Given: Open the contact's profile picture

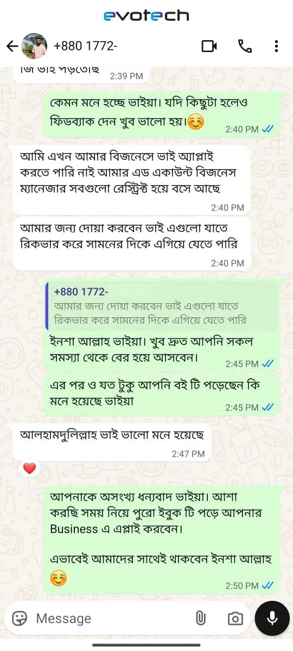Looking at the screenshot, I should coord(34,46).
